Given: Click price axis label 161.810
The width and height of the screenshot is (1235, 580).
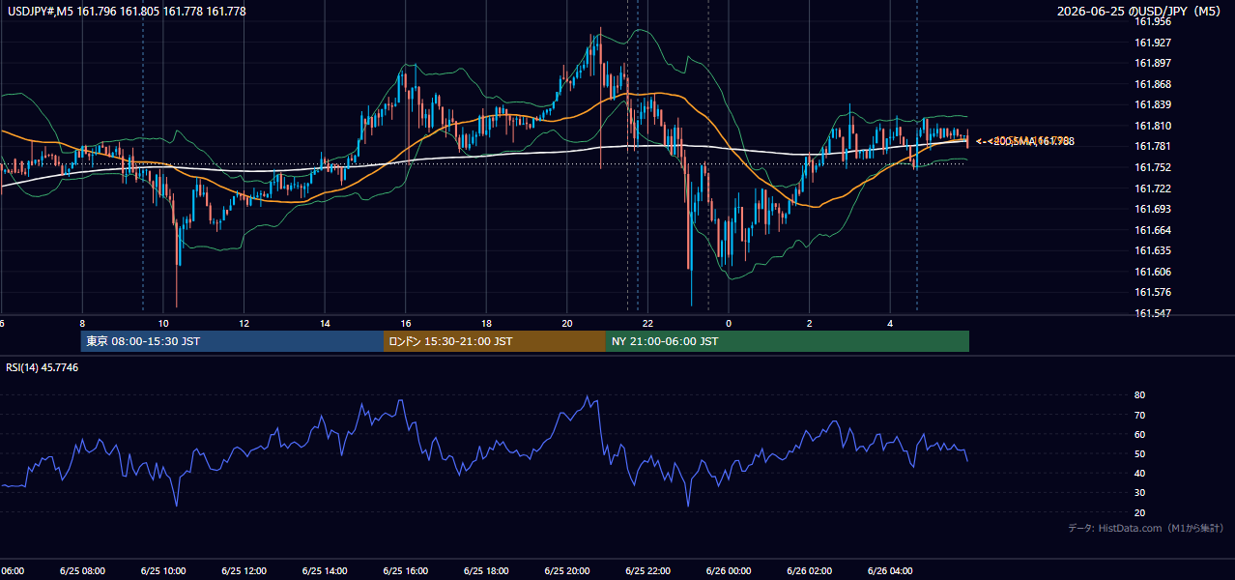Looking at the screenshot, I should point(1153,126).
